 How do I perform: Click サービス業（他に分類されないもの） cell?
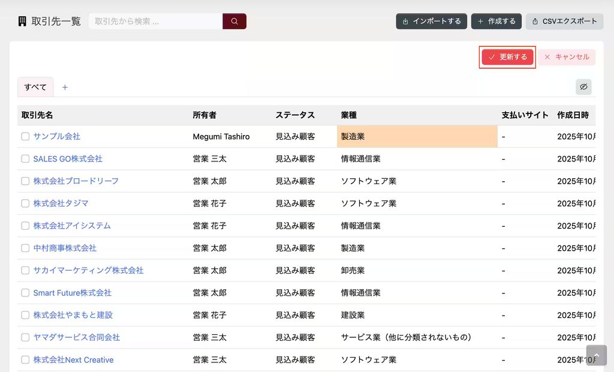coord(406,338)
